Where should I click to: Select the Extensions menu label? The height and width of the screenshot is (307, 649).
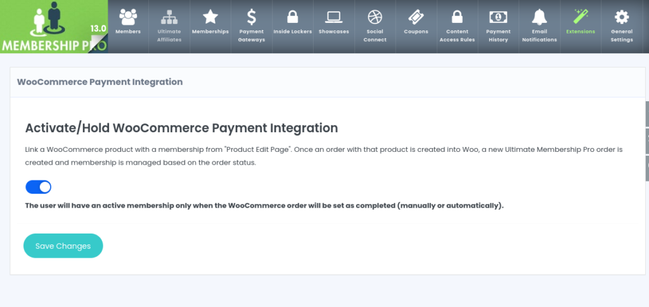[581, 32]
